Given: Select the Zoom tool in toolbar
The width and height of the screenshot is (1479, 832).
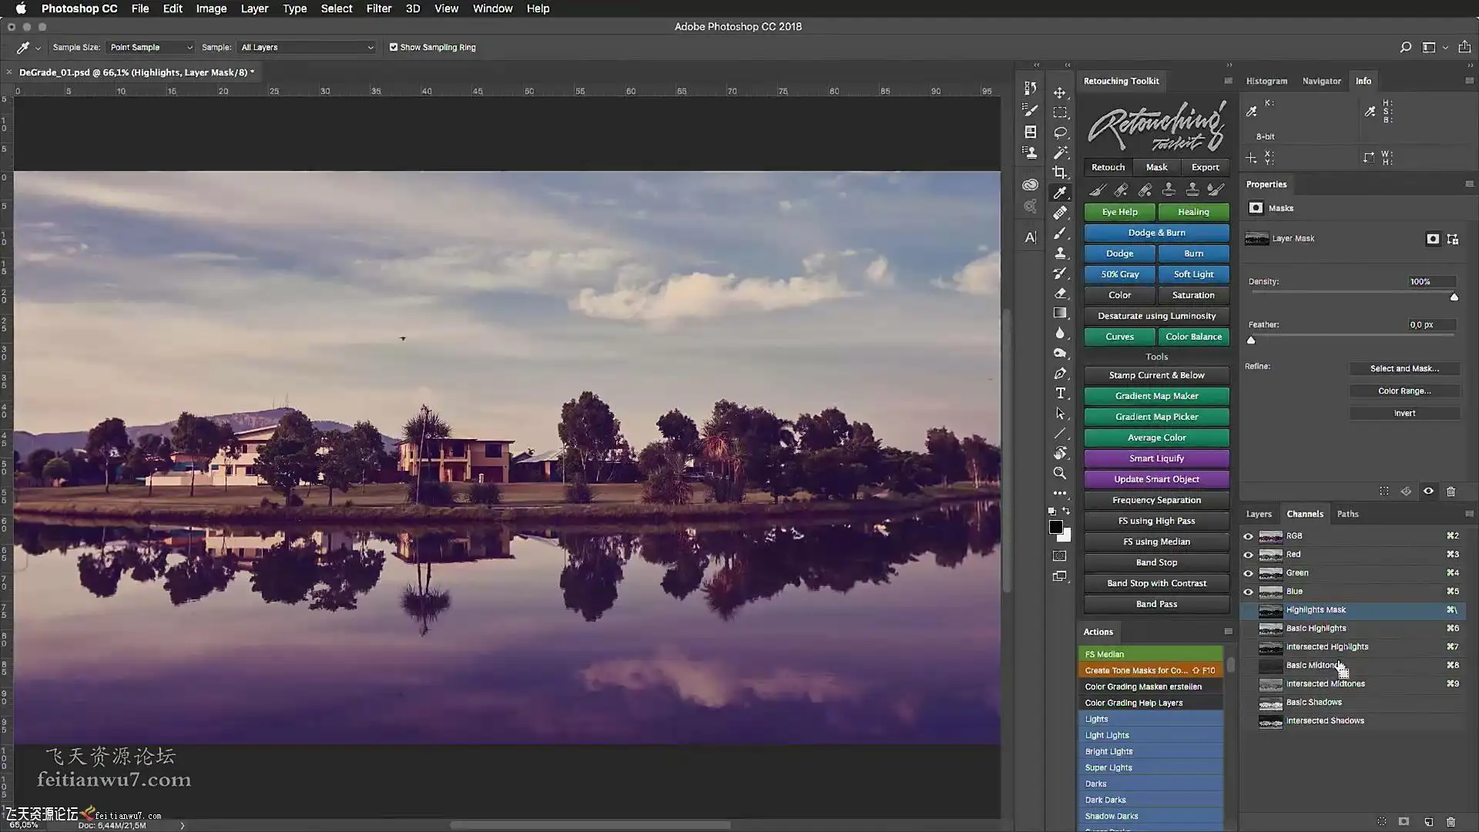Looking at the screenshot, I should [x=1060, y=473].
